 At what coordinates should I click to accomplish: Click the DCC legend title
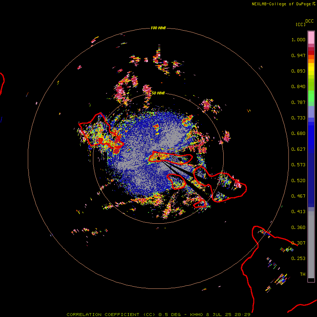click(x=310, y=21)
